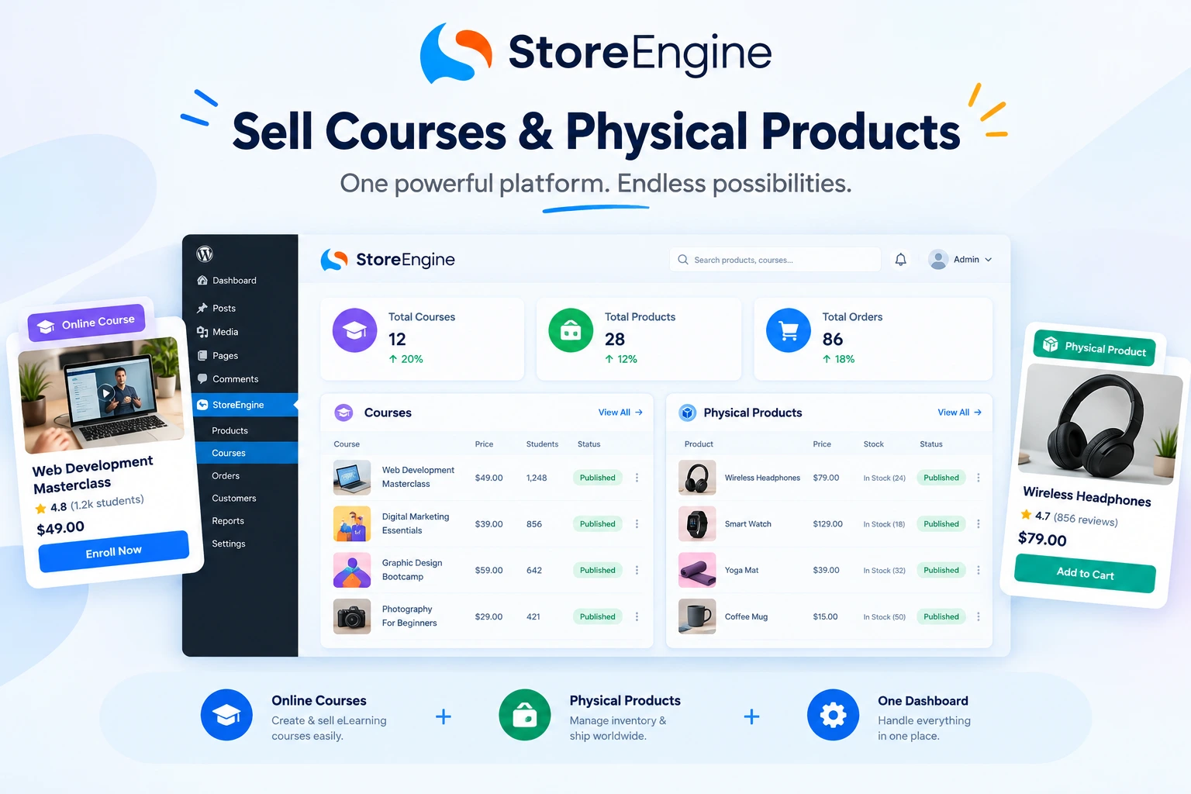Click the Wireless Headphones row thumbnail

pos(697,478)
